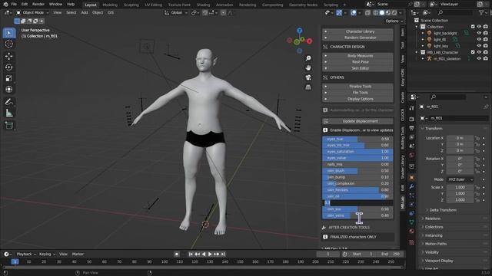
Task: Select the Transform tool
Action: pyautogui.click(x=9, y=89)
